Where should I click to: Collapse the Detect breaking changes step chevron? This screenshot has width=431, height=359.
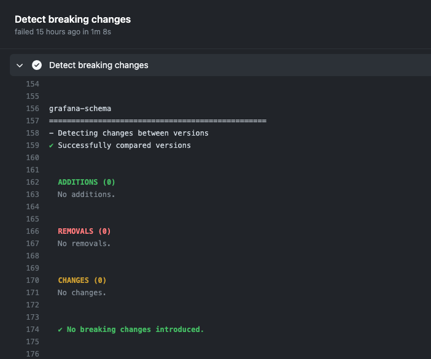pyautogui.click(x=20, y=65)
